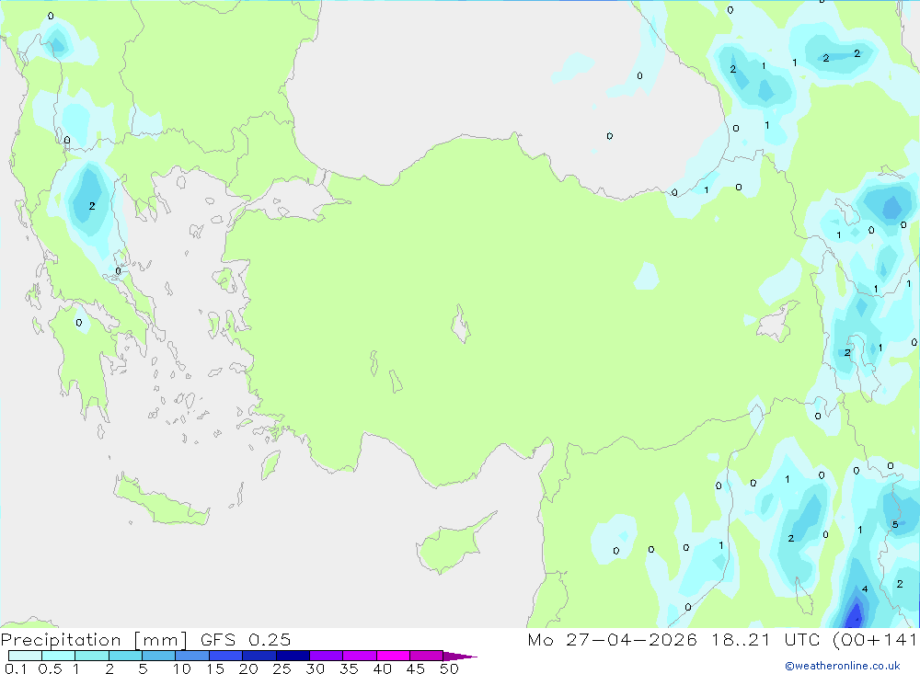Click the legend label '30'
920x674 pixels.
point(316,668)
